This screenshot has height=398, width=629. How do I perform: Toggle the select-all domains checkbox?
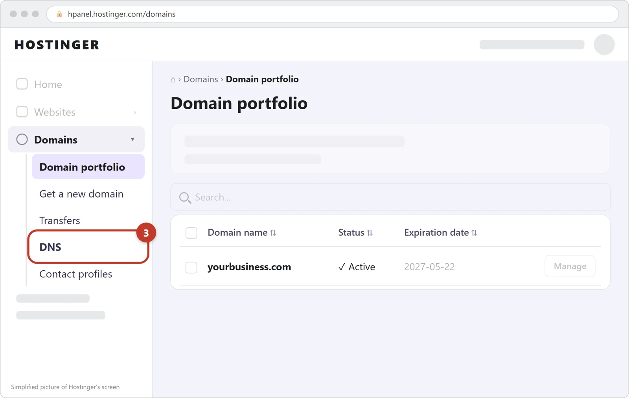pos(191,233)
